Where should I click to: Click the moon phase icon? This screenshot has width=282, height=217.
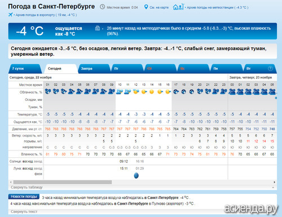(136, 175)
